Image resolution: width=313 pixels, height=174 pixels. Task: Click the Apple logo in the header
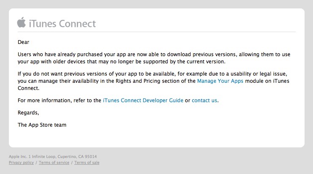point(22,22)
